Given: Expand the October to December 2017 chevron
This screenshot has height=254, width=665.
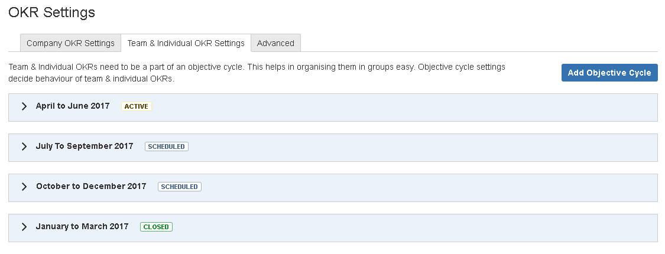Looking at the screenshot, I should coord(24,187).
